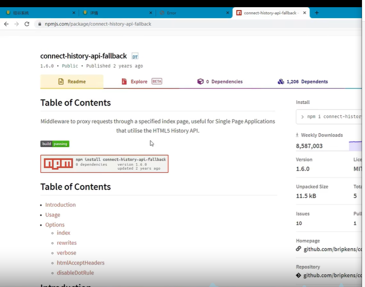
Task: Open the Usage contents link
Action: [53, 215]
